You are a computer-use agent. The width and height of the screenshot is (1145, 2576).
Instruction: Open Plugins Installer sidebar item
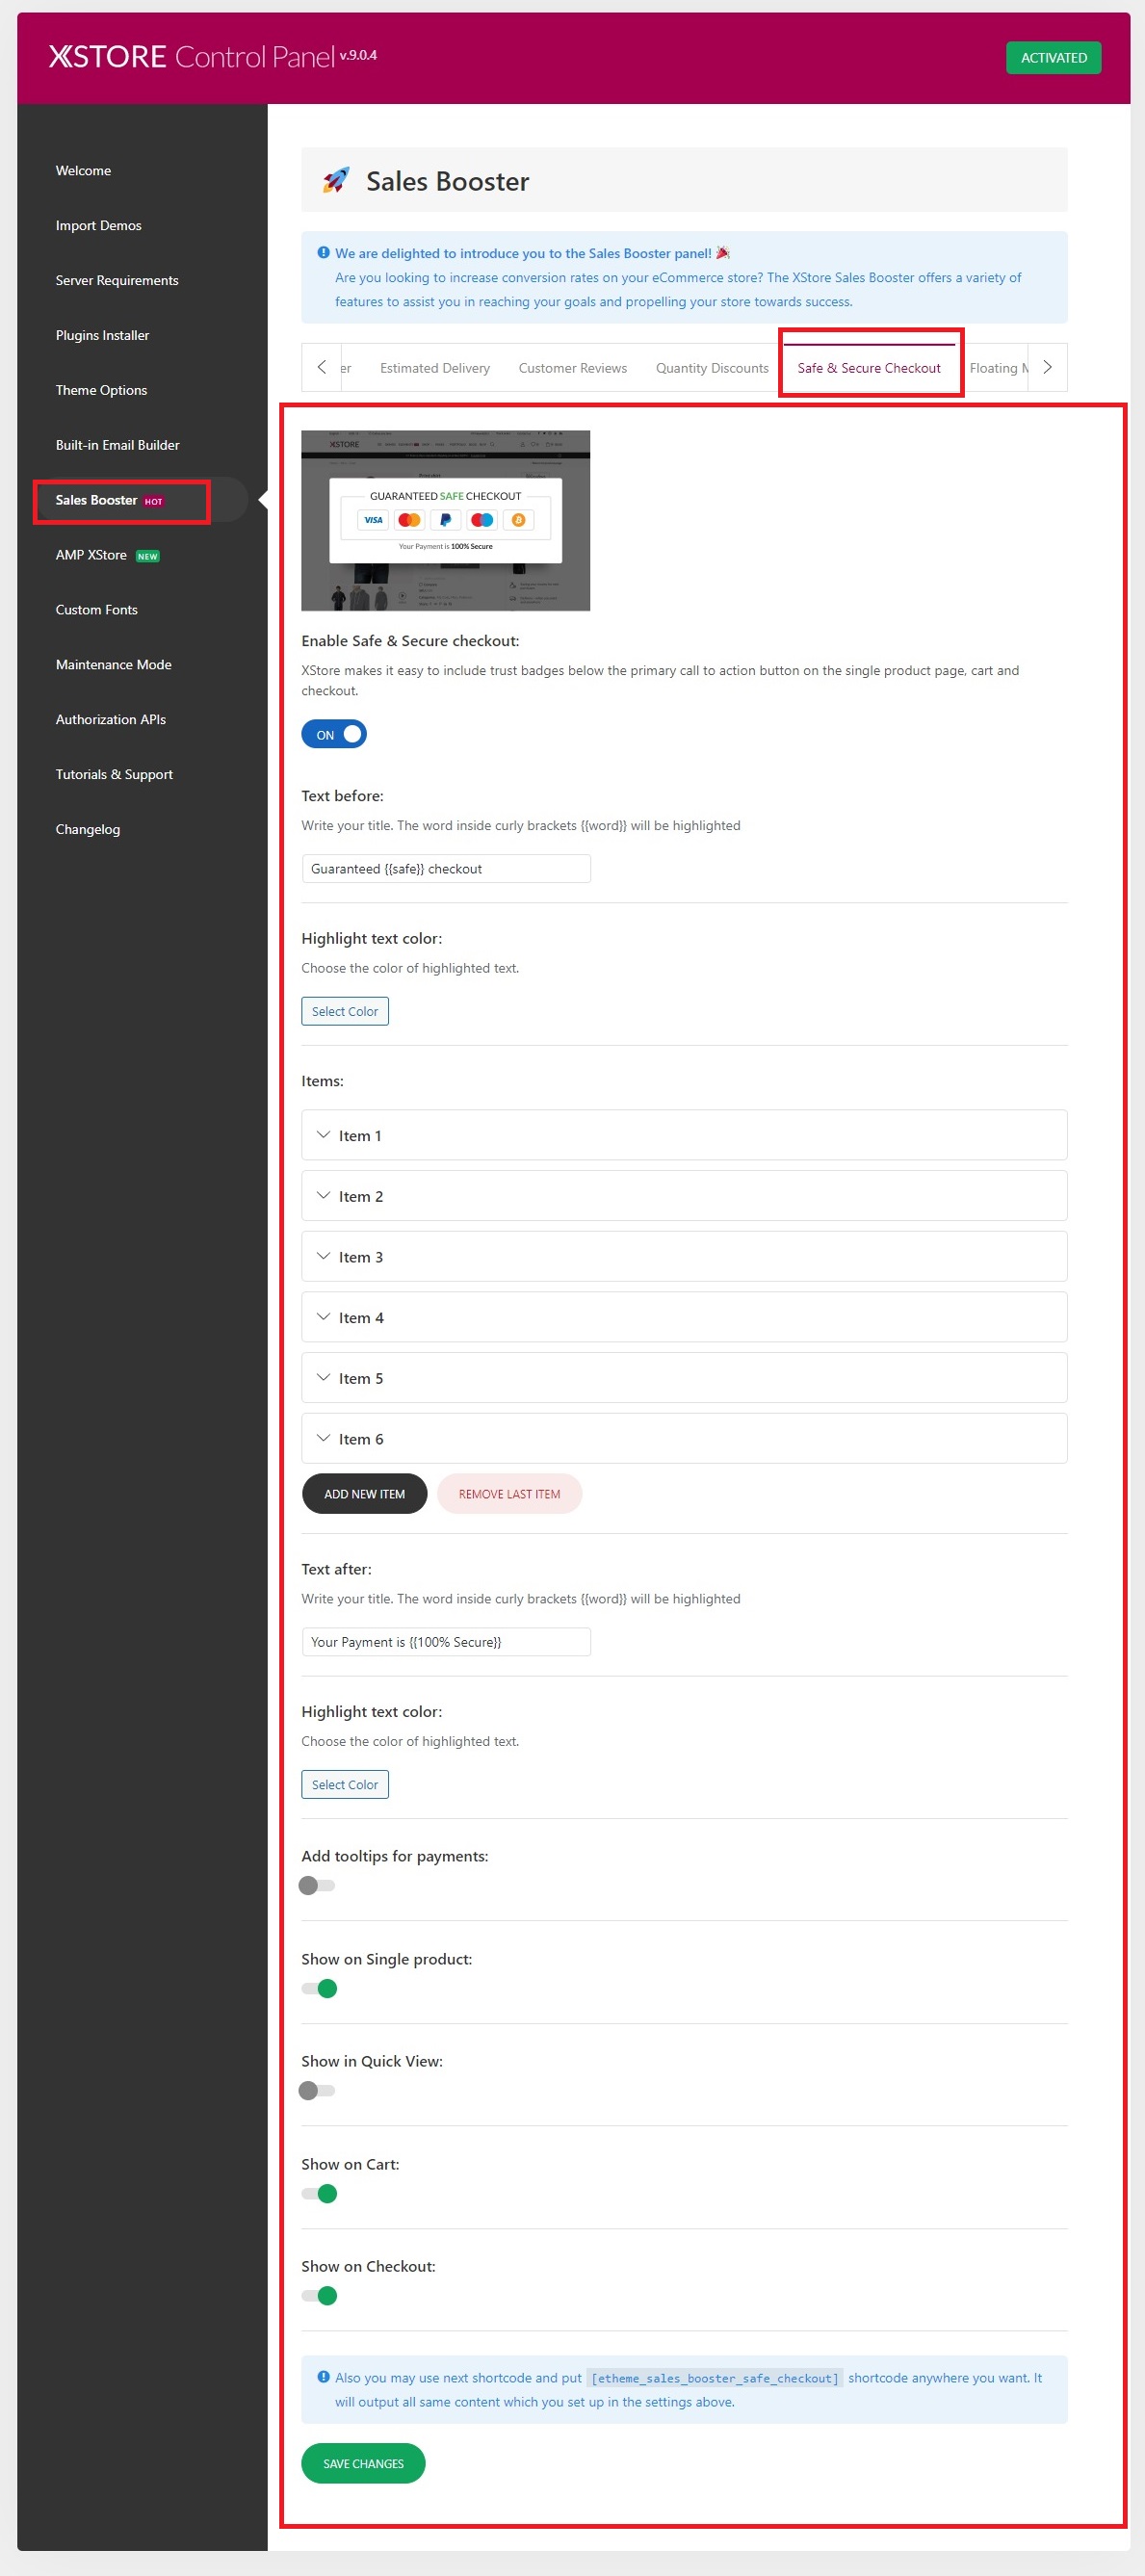[x=102, y=336]
